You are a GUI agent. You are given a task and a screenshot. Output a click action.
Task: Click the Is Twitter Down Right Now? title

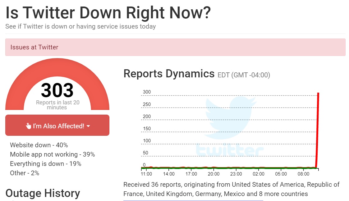pyautogui.click(x=108, y=13)
